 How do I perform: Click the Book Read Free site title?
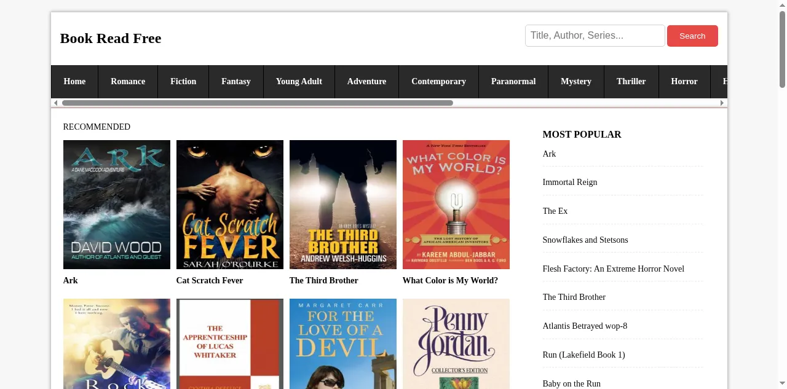coord(111,38)
